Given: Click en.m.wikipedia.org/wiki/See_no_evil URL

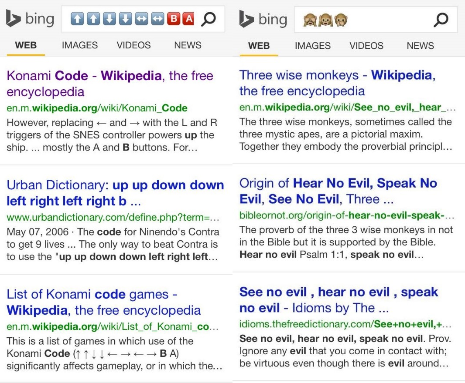Looking at the screenshot, I should coord(348,108).
